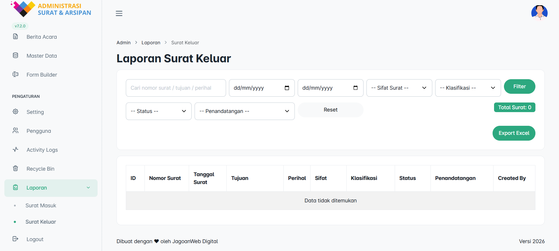Viewport: 559px width, 251px height.
Task: Expand the Klasifikasi dropdown
Action: pyautogui.click(x=468, y=88)
